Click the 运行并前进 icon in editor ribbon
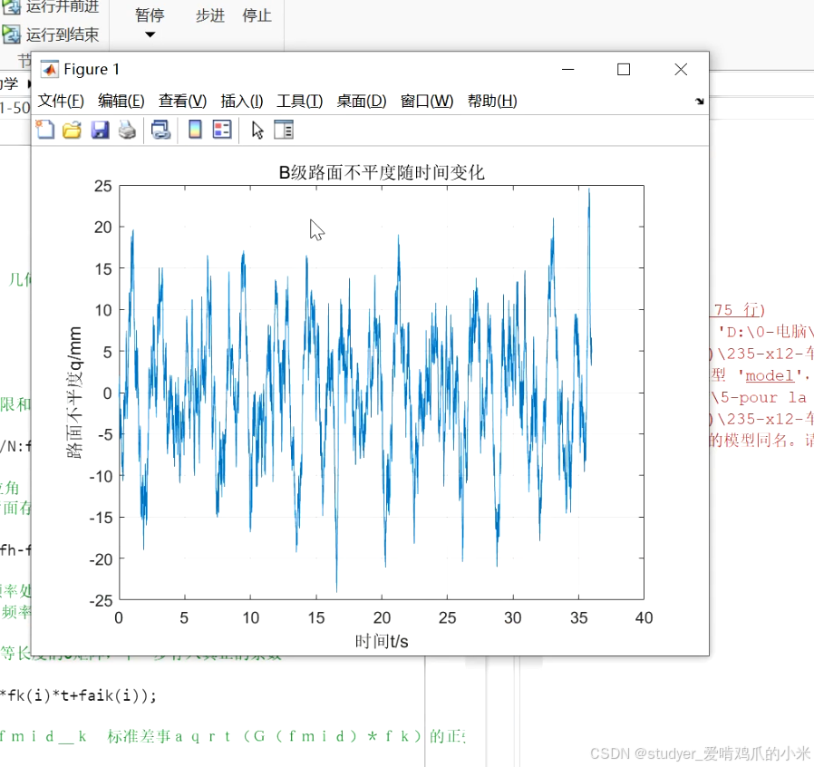The height and width of the screenshot is (767, 814). tap(12, 6)
